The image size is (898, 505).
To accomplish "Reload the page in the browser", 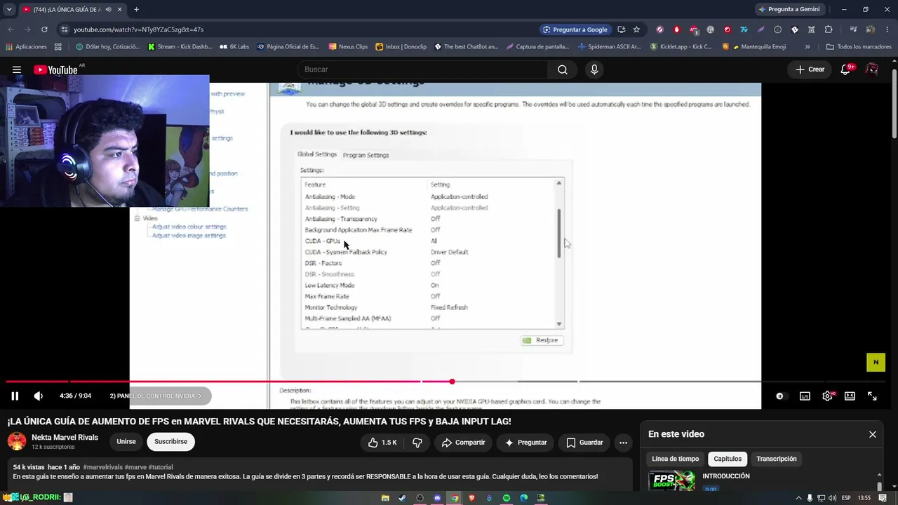I will tap(44, 29).
